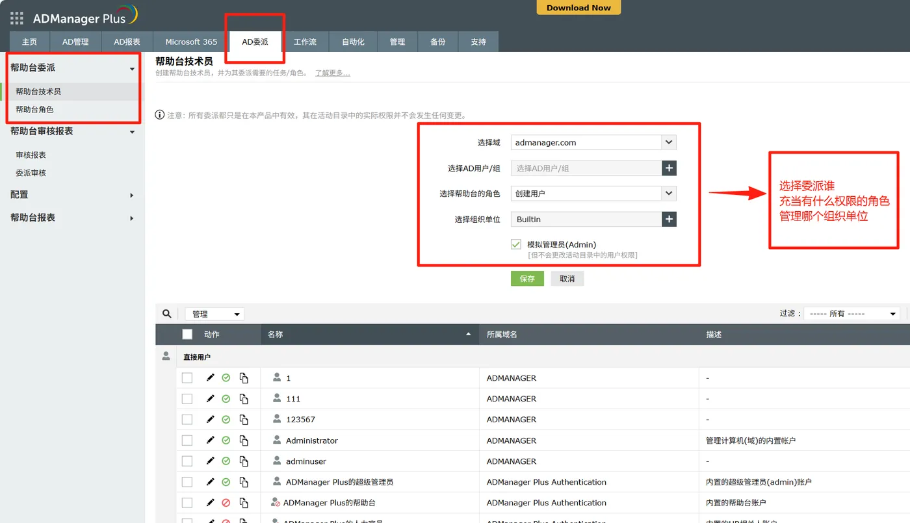The image size is (910, 523).
Task: Open the 备份 tab
Action: click(x=437, y=42)
